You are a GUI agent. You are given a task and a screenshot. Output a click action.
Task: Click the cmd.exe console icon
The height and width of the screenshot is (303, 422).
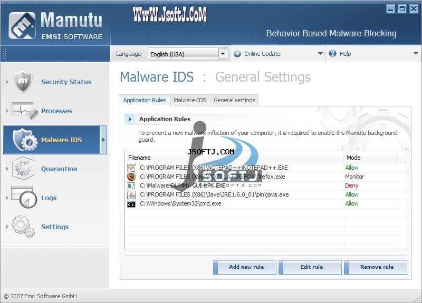pos(131,204)
